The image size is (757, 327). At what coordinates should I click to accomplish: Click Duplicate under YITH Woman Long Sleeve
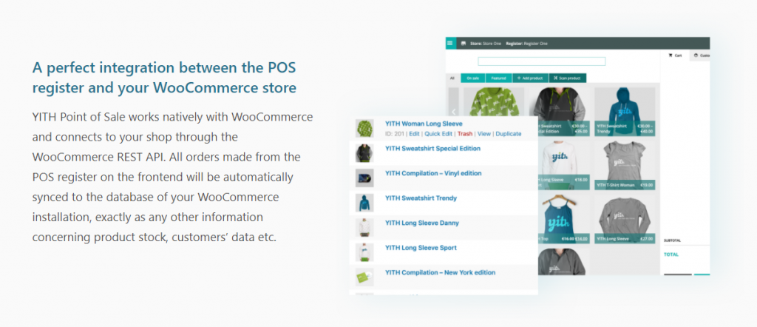[x=509, y=134]
